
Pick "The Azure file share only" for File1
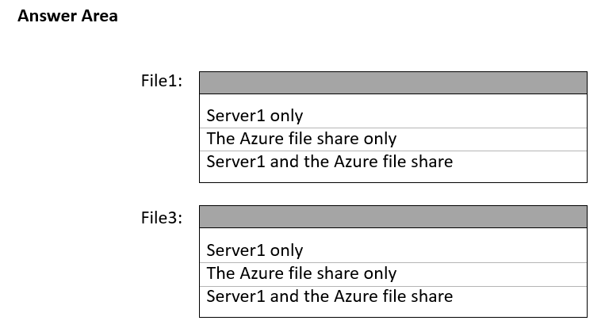tap(301, 139)
